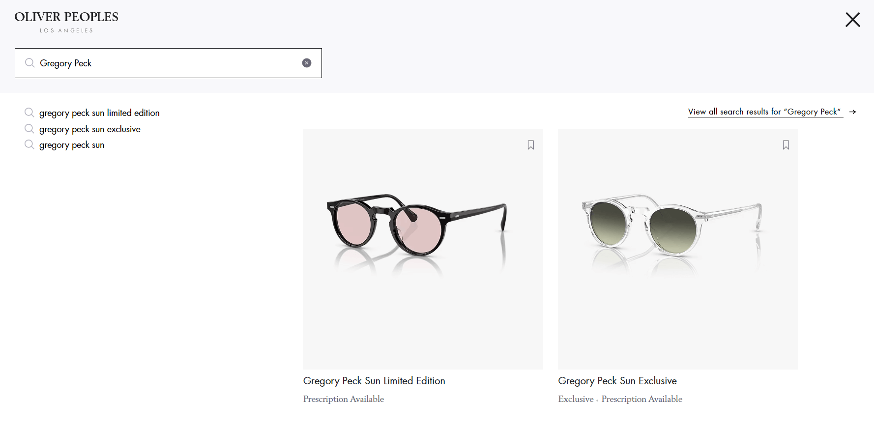Image resolution: width=874 pixels, height=428 pixels.
Task: Click the magnifying glass inside the search bar
Action: pos(29,63)
